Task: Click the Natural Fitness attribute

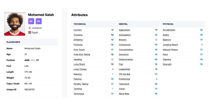Action: [x=170, y=50]
